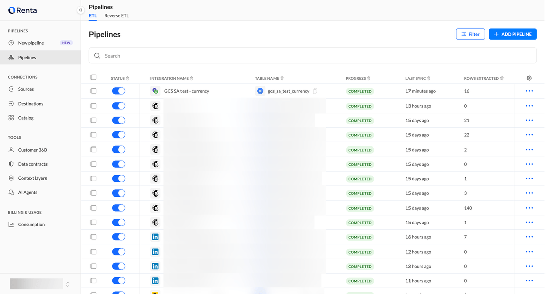The image size is (546, 294).
Task: Click the Catalog grid icon
Action: coord(11,118)
